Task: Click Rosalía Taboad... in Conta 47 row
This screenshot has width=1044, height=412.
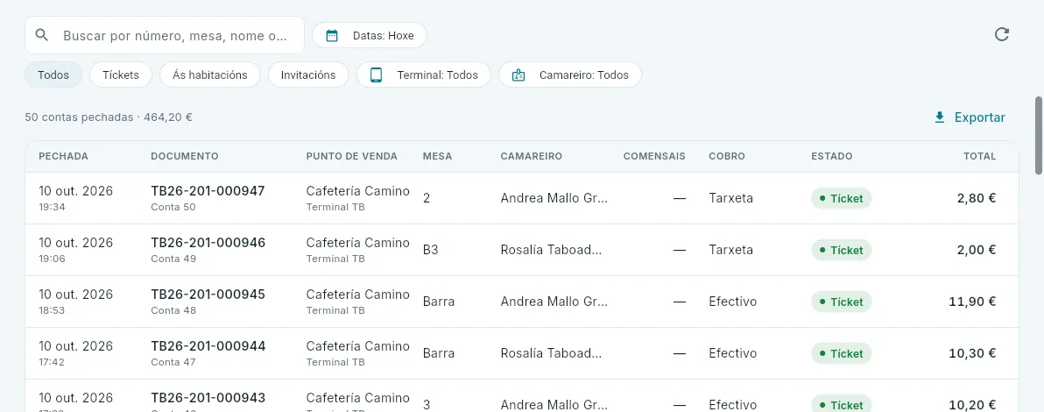Action: [551, 353]
